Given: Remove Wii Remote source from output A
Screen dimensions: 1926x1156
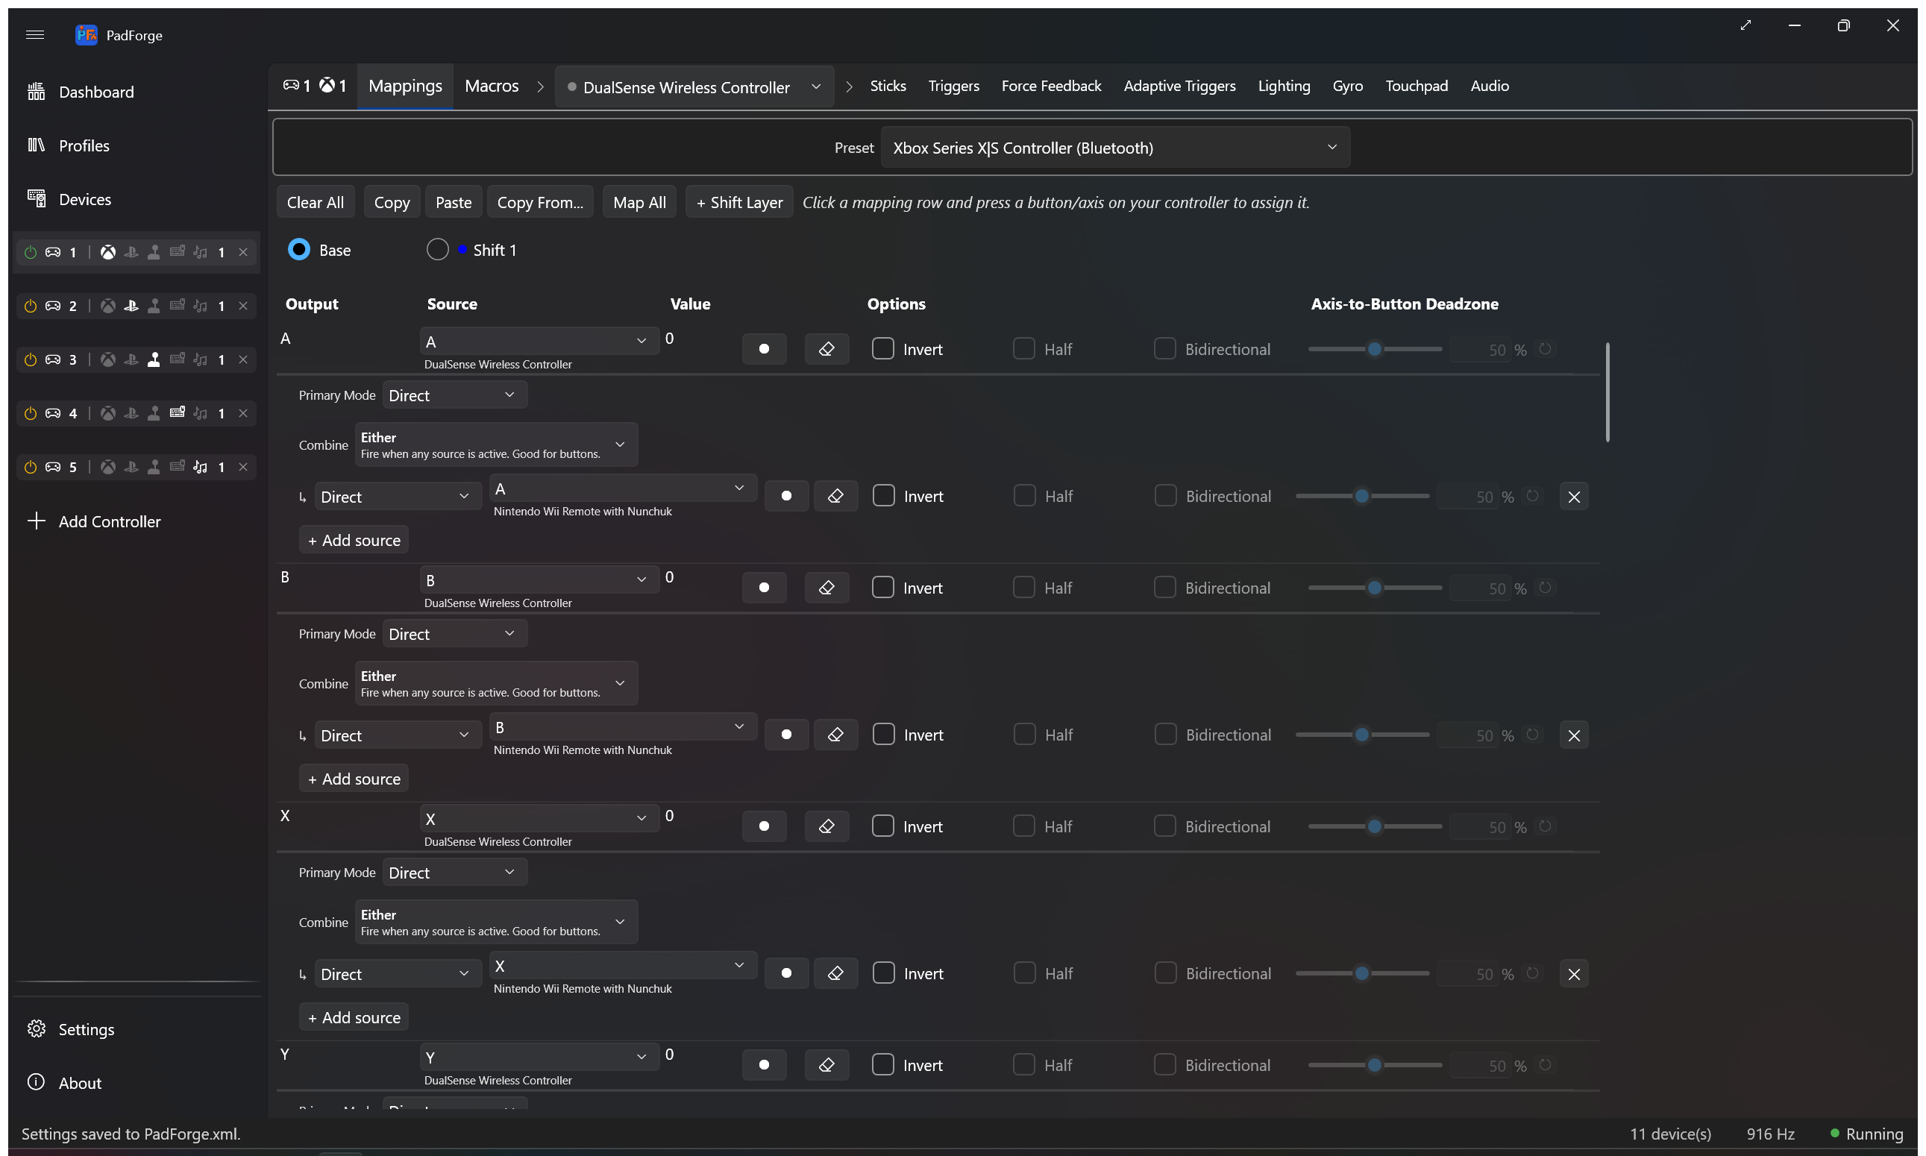Looking at the screenshot, I should click(x=1574, y=497).
